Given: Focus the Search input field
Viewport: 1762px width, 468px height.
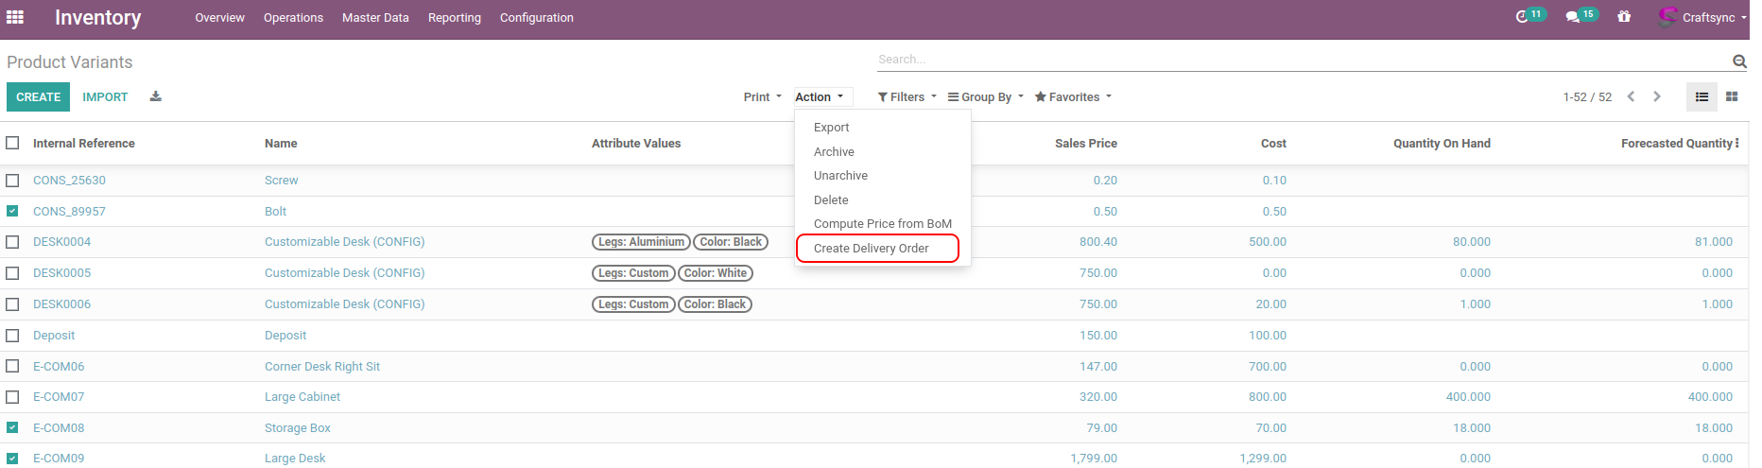Looking at the screenshot, I should (1300, 60).
